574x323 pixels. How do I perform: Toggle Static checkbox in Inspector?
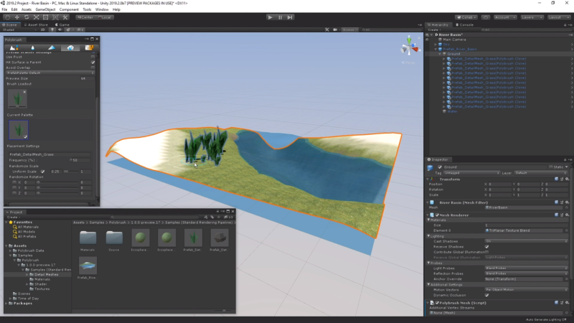550,167
